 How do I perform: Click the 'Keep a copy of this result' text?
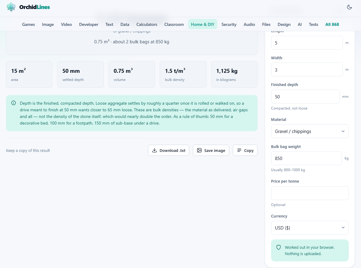(28, 150)
